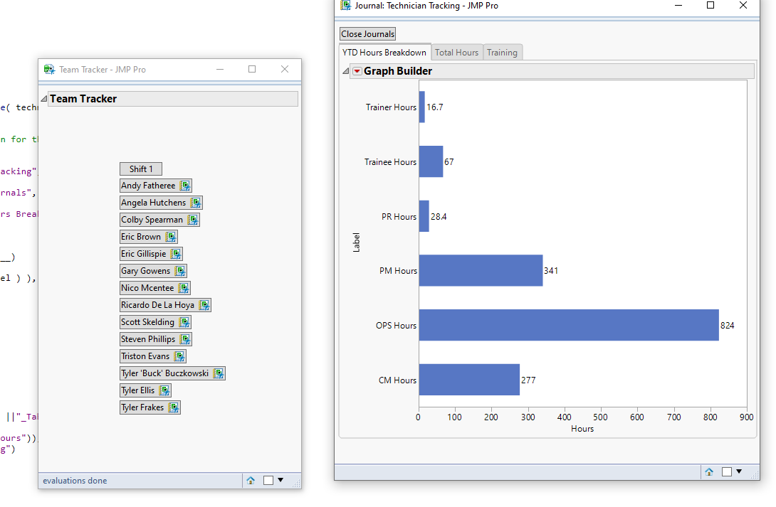Switch to the Total Hours tab
The width and height of the screenshot is (776, 507).
click(x=456, y=53)
